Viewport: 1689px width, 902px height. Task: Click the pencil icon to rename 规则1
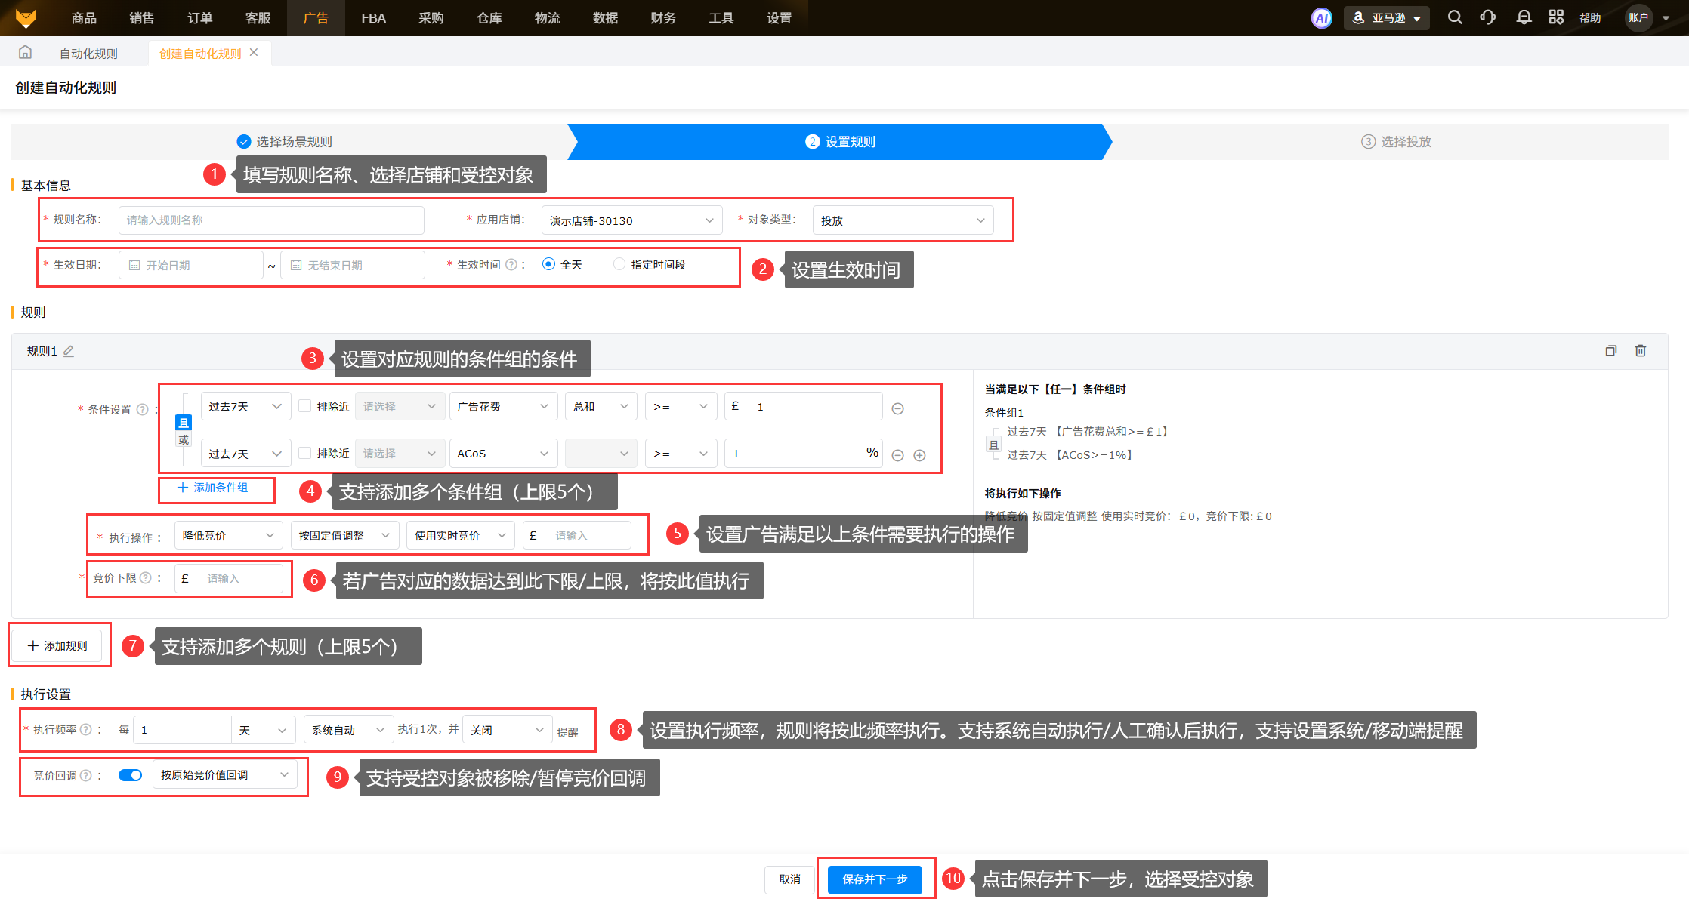point(69,351)
